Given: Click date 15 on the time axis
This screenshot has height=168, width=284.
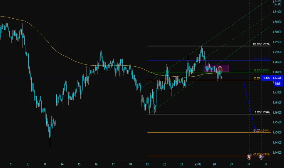Looking at the screenshot, I should click(x=79, y=164).
